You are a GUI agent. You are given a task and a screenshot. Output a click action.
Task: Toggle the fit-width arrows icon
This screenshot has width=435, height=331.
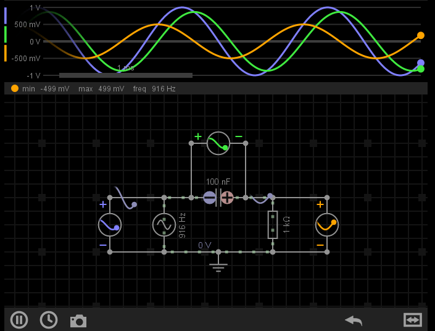point(413,320)
